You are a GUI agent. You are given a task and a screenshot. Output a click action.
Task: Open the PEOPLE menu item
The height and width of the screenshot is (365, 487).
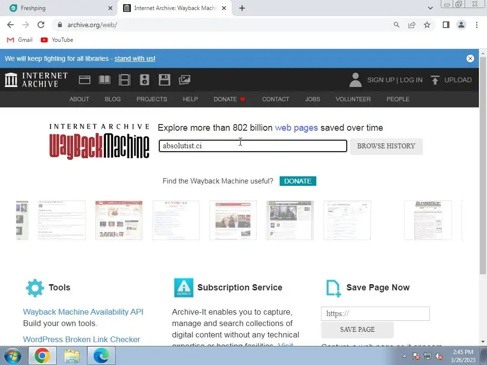point(398,99)
